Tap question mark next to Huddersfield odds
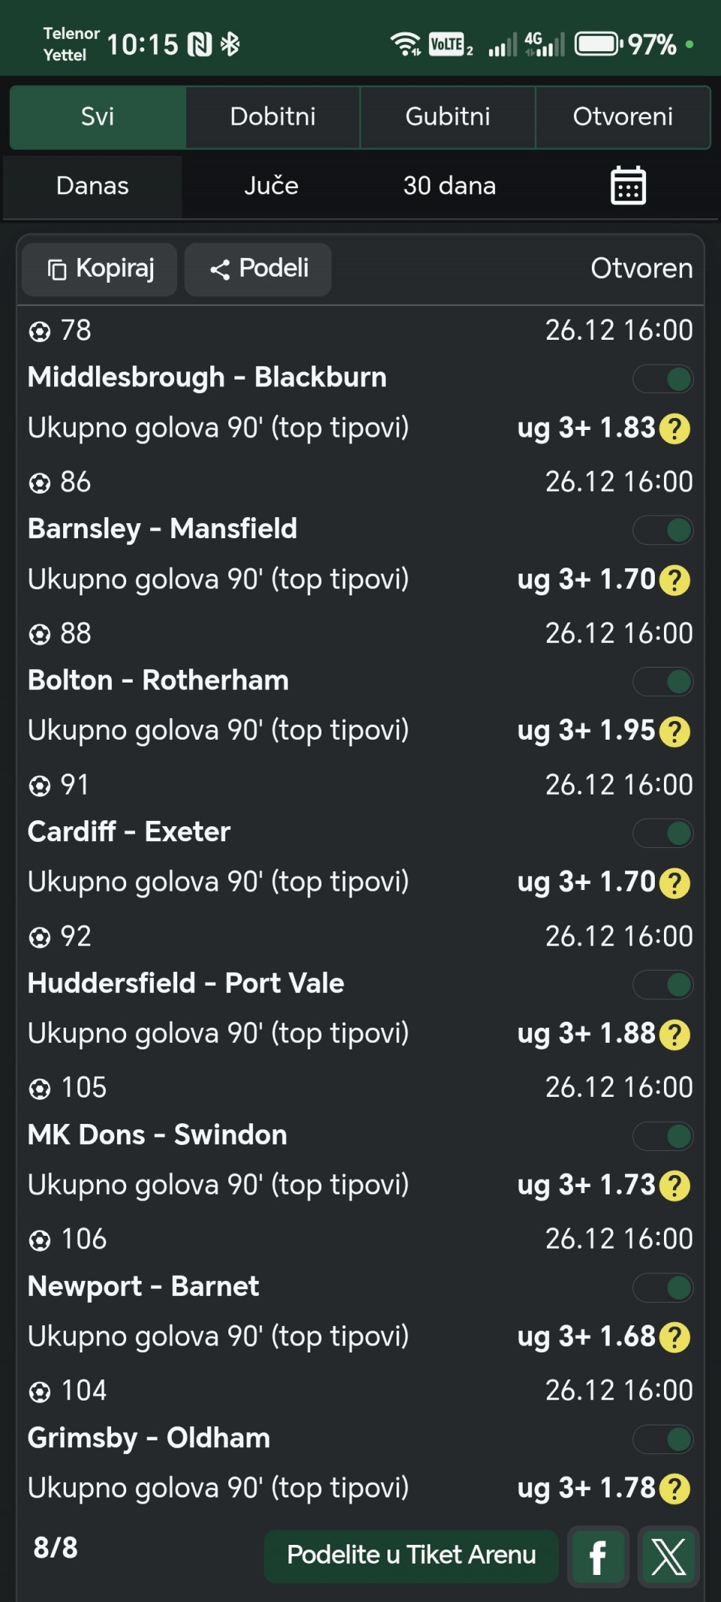The width and height of the screenshot is (721, 1602). (674, 1034)
